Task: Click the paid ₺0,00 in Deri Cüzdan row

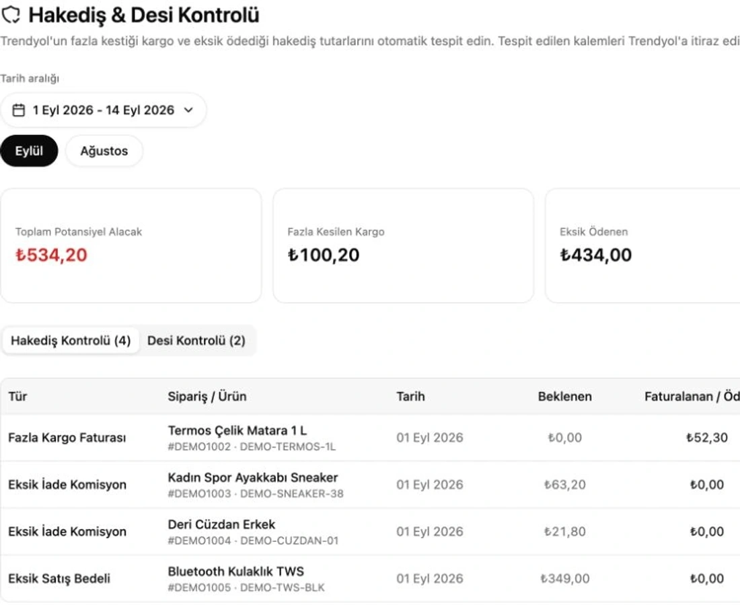Action: (707, 532)
